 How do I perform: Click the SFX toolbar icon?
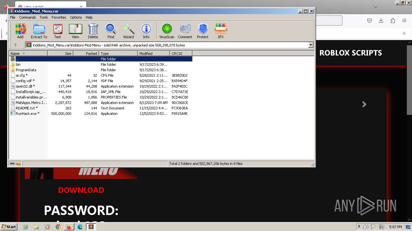[x=220, y=31]
